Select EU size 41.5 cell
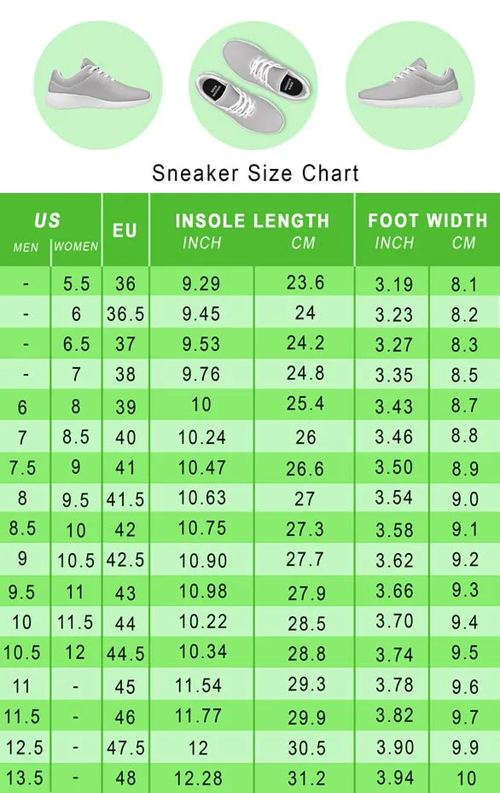The image size is (500, 793). click(x=125, y=499)
